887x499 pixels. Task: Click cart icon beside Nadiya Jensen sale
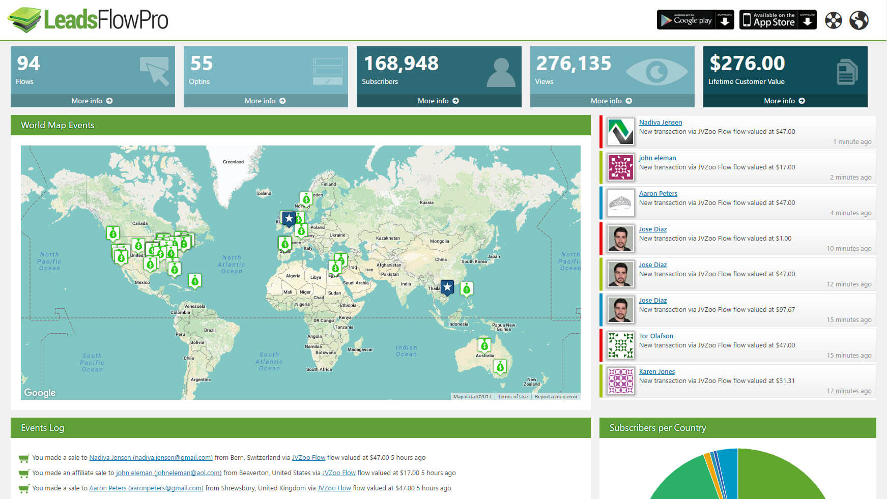[x=24, y=458]
